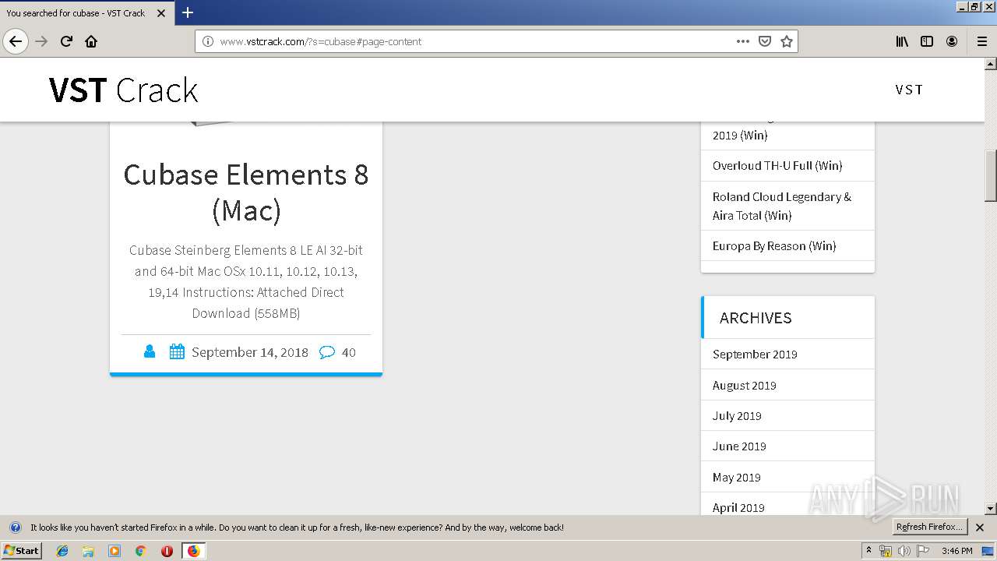
Task: Open the VST navigation menu item
Action: pos(909,90)
